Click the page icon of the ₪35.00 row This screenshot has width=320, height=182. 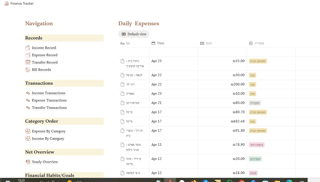click(122, 61)
